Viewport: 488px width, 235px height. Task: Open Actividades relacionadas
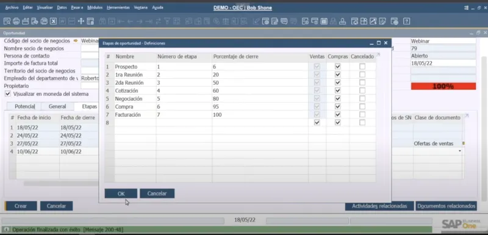tap(379, 206)
